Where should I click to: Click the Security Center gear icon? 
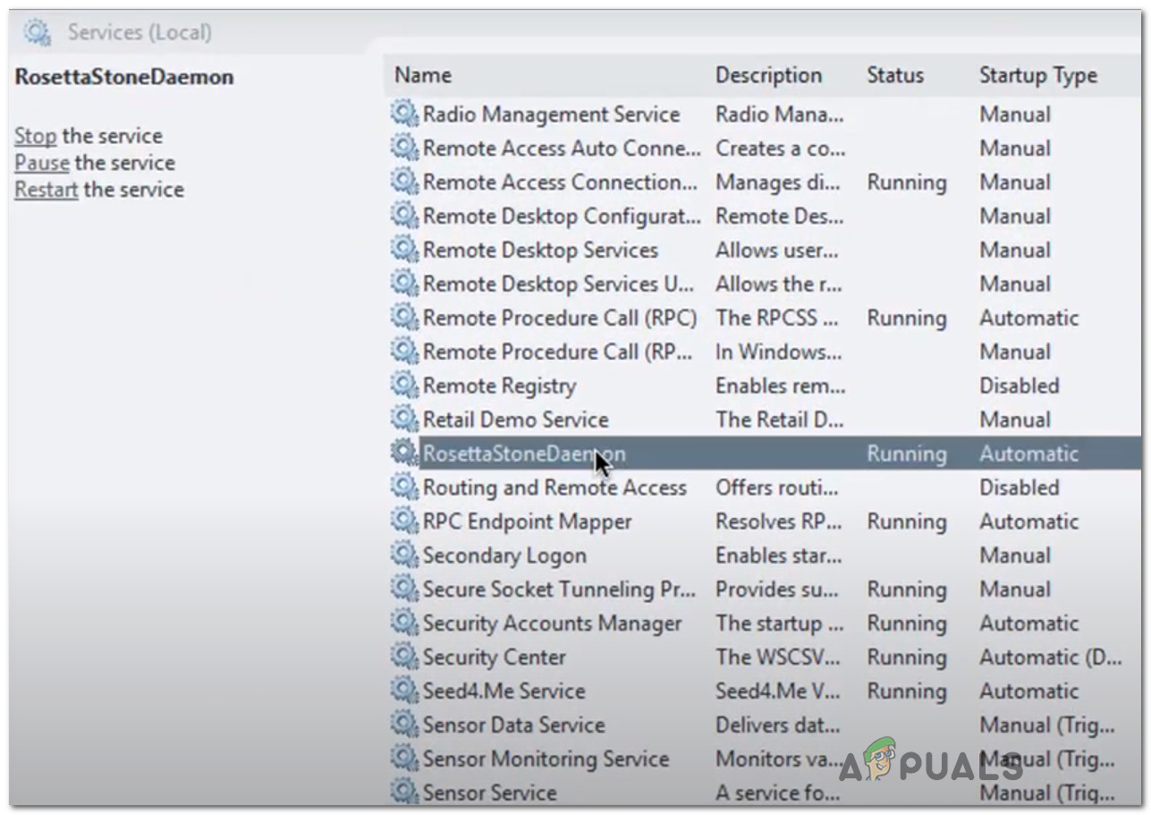pos(404,658)
